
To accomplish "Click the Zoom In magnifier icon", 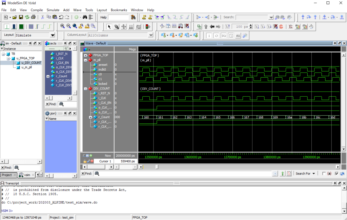I will pyautogui.click(x=62, y=26).
